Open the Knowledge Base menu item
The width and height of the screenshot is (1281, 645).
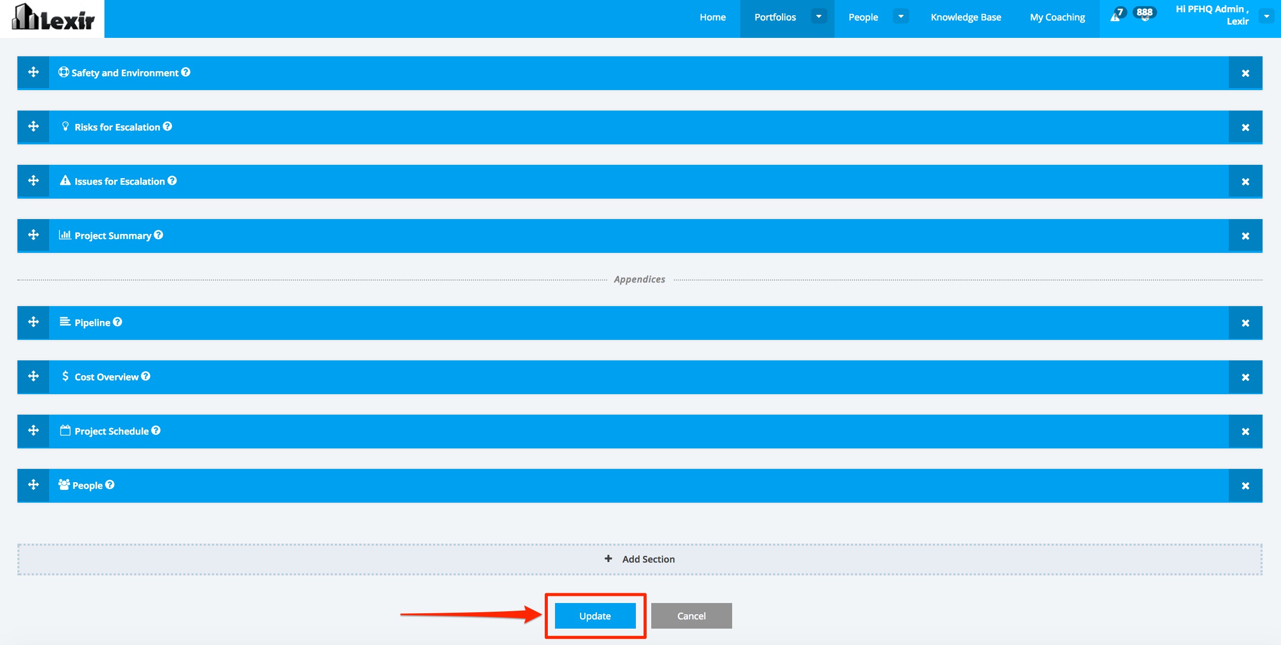(x=966, y=17)
